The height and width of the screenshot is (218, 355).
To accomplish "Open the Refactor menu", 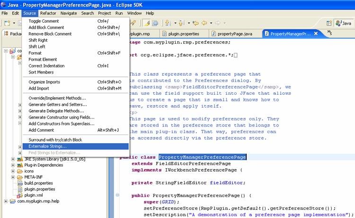I will pyautogui.click(x=48, y=13).
